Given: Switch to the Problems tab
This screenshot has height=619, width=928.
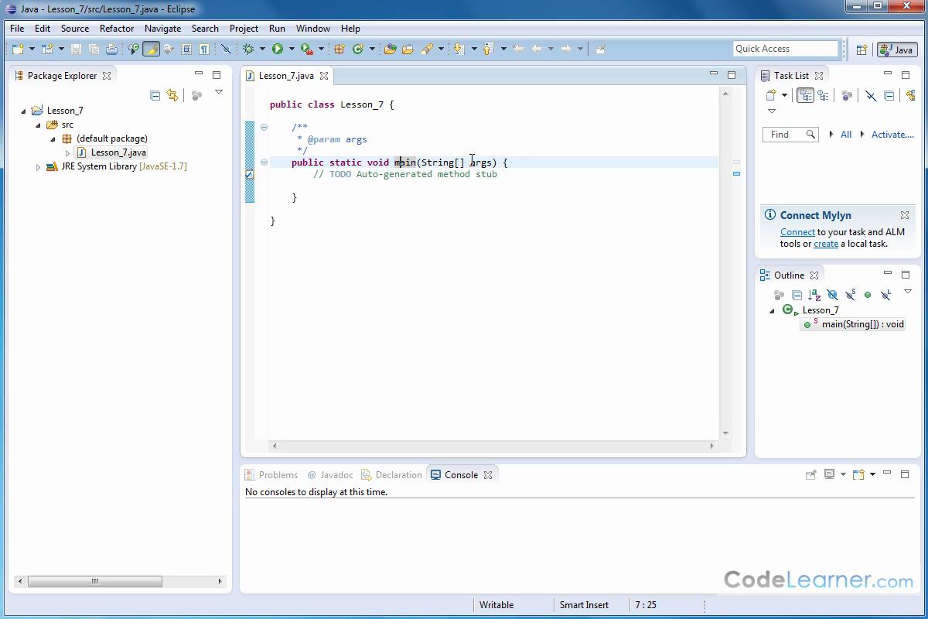Looking at the screenshot, I should (271, 474).
